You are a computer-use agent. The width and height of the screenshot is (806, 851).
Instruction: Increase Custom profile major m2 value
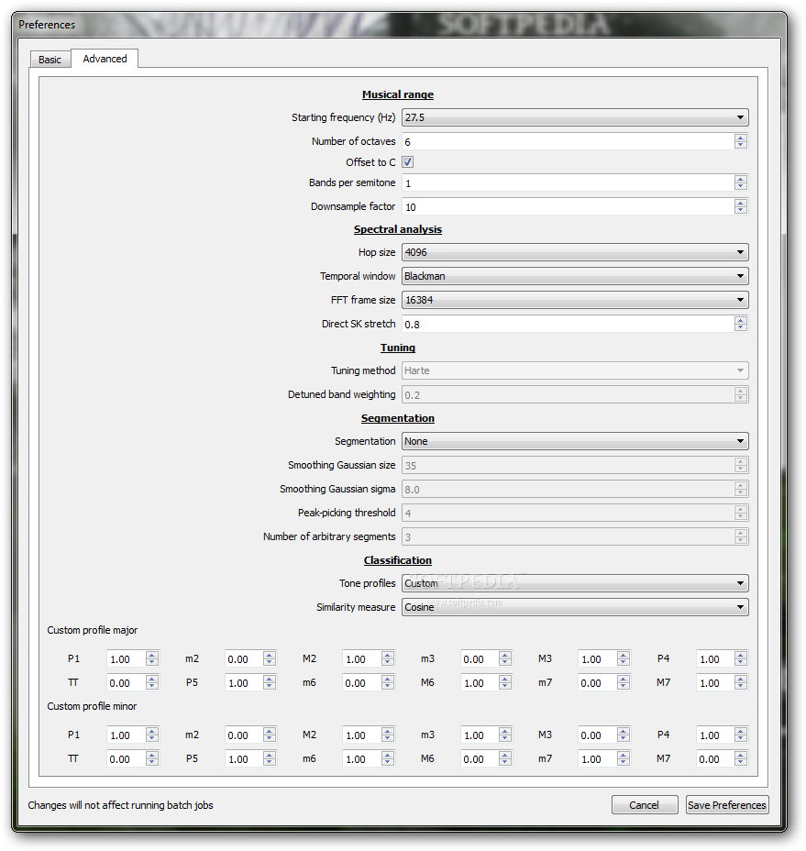coord(270,655)
